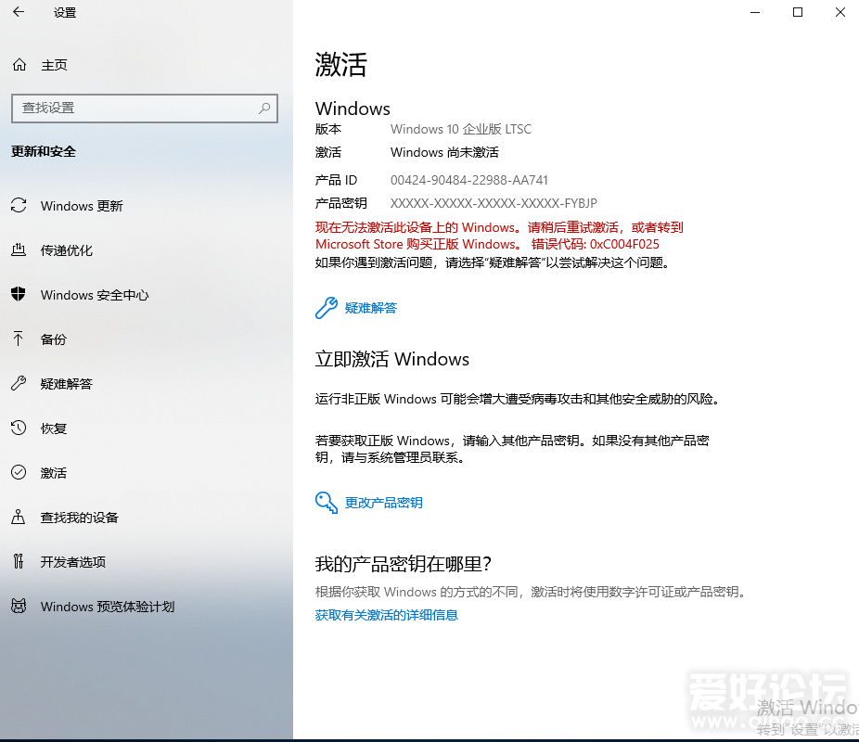Click the Windows 安全中心 shield icon

[x=19, y=295]
